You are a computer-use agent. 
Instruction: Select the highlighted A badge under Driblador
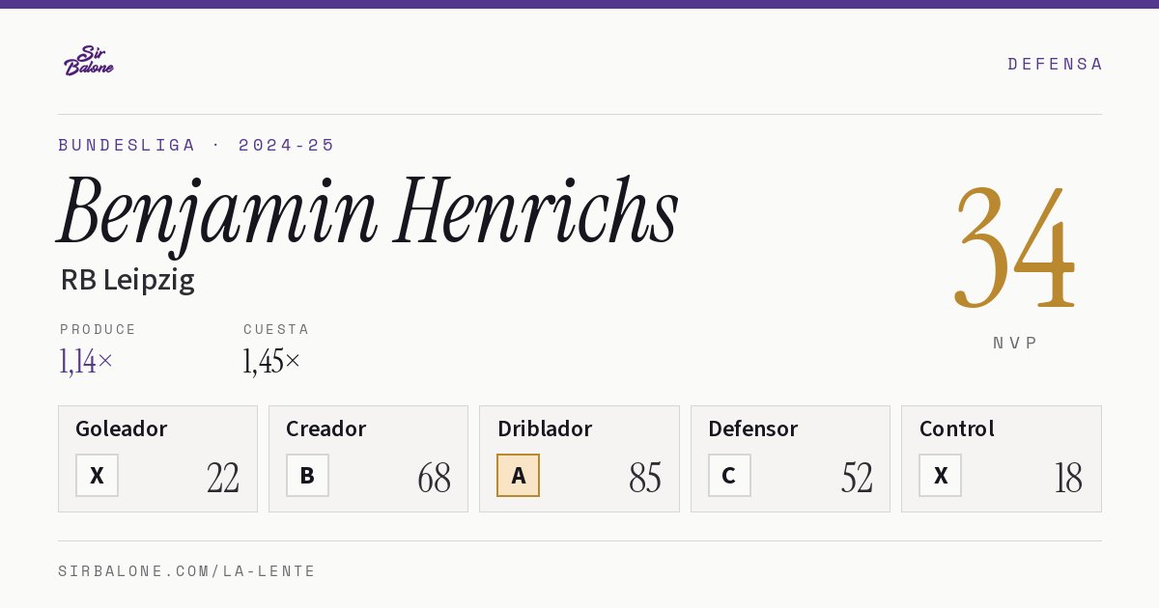click(518, 476)
